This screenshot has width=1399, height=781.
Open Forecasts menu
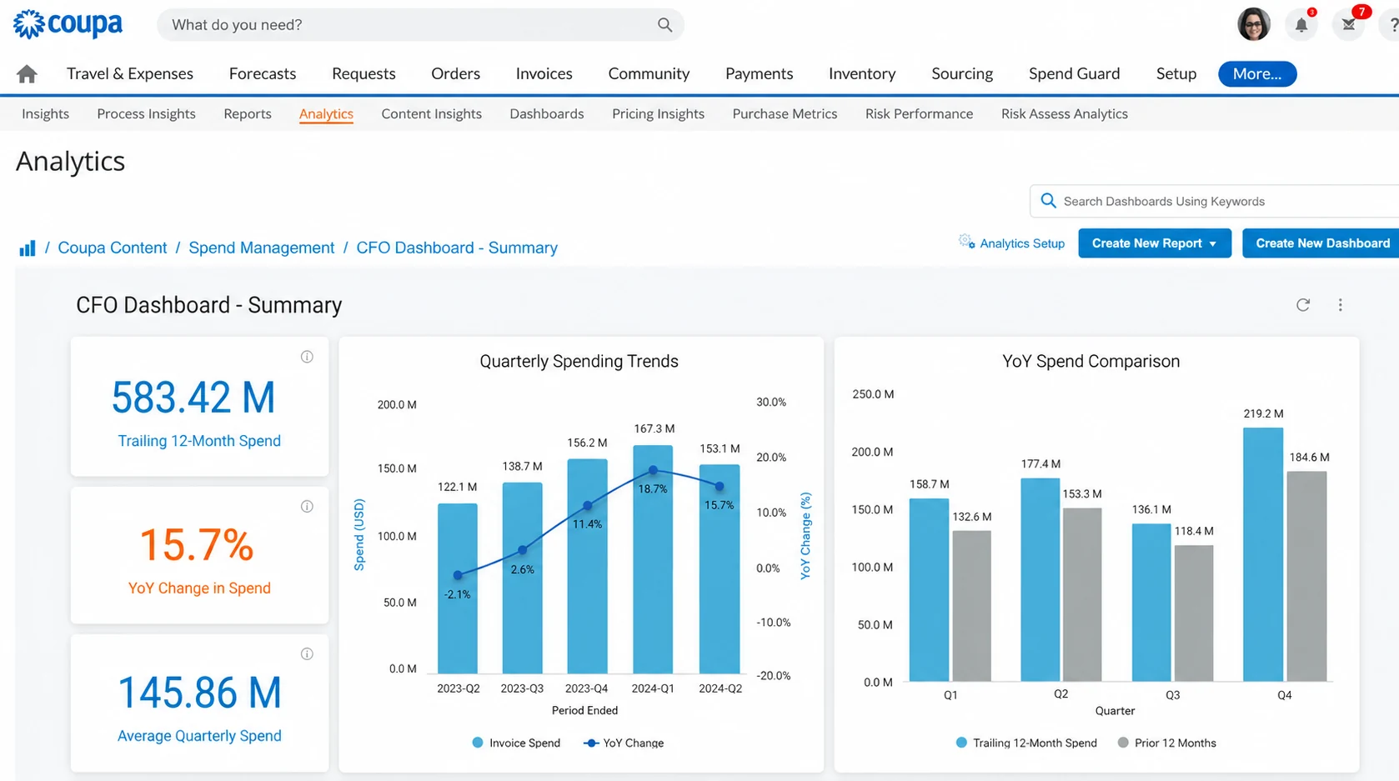[263, 74]
